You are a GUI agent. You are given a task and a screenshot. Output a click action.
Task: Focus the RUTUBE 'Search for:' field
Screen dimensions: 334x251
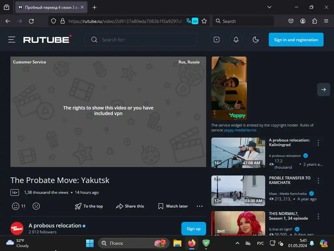click(141, 40)
